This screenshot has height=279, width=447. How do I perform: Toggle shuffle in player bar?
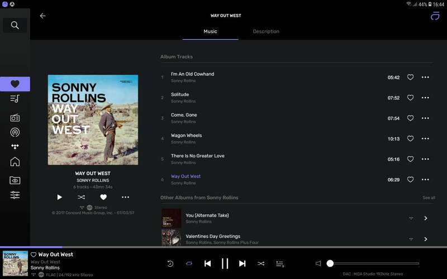tap(261, 263)
